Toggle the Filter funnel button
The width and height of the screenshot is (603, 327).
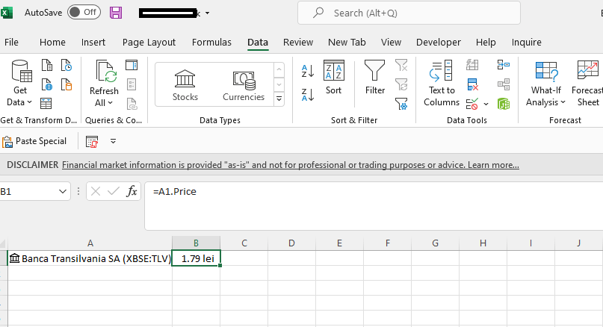coord(374,77)
